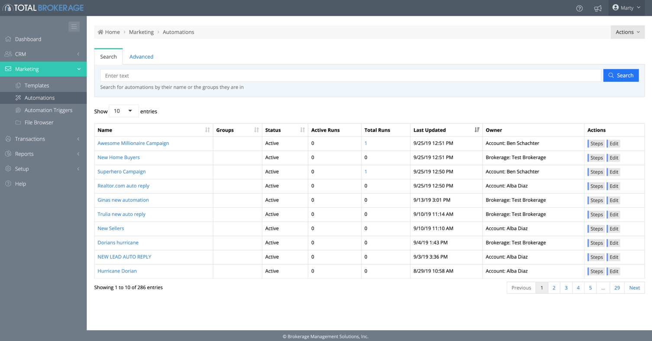The height and width of the screenshot is (341, 652).
Task: Expand the Setup sidebar section
Action: coord(43,169)
